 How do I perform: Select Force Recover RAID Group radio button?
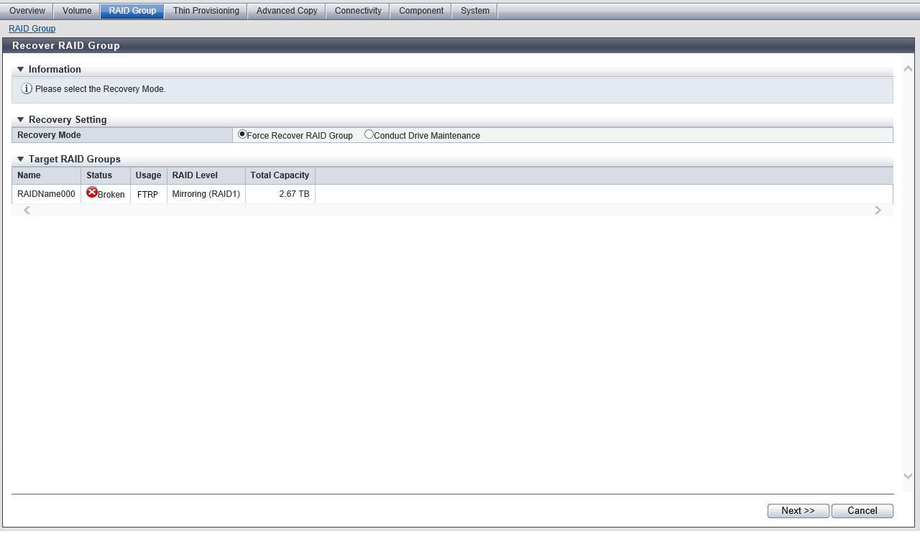242,134
